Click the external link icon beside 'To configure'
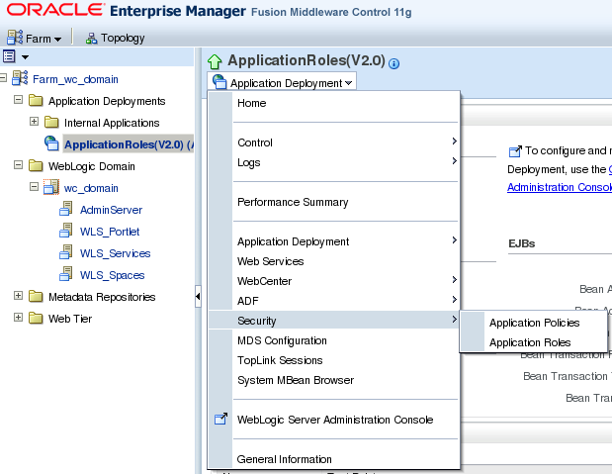 (515, 150)
